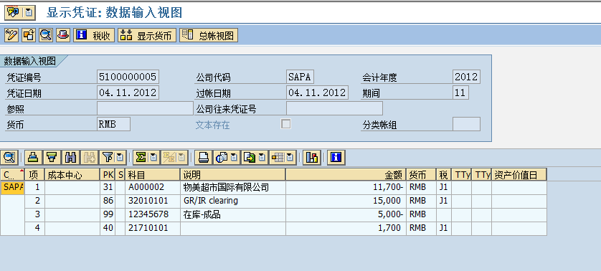Select the 成本中心 column header
This screenshot has width=601, height=271.
(x=72, y=175)
